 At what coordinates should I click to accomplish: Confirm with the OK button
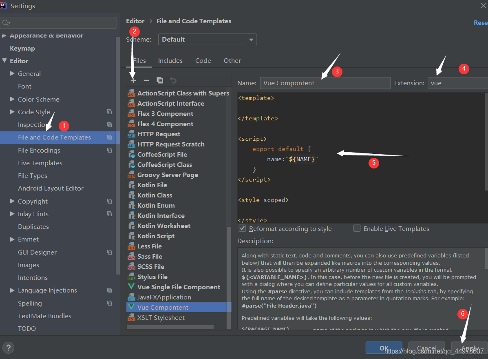tap(384, 348)
